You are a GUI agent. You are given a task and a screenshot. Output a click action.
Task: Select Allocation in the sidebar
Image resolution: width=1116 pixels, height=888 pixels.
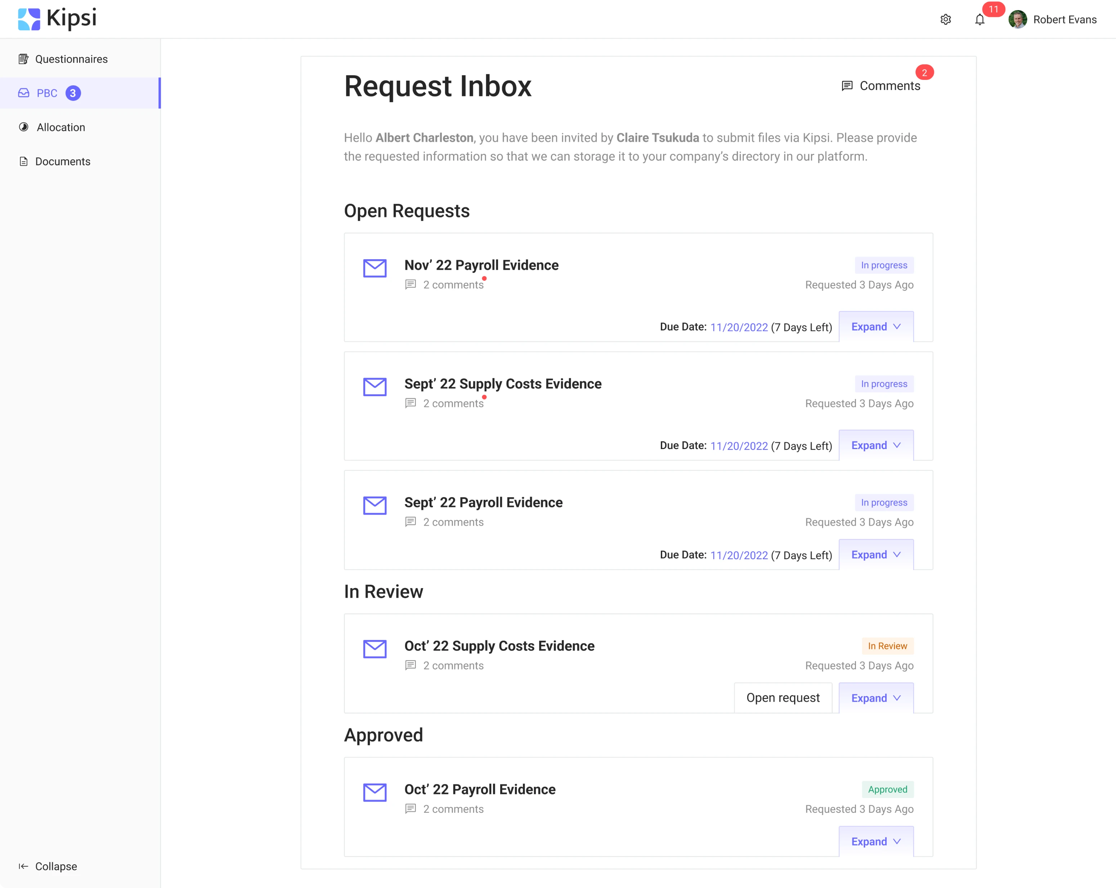pyautogui.click(x=60, y=127)
